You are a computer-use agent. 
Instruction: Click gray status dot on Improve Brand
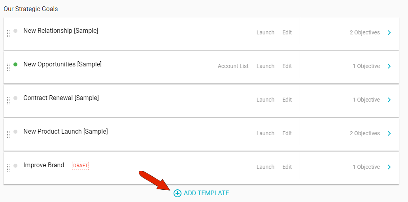point(15,165)
